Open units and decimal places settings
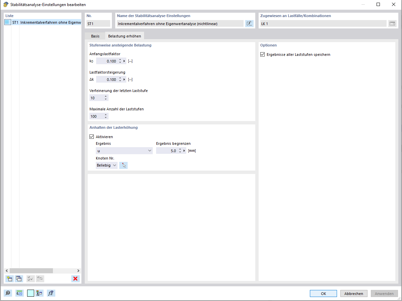The image size is (402, 301). [x=19, y=293]
